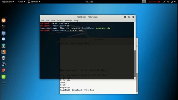Open the Files folder icon in dock
The image size is (178, 100).
pos(4,33)
